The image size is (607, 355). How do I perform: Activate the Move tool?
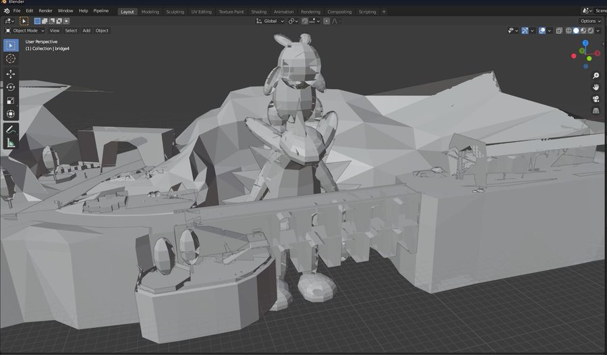tap(11, 74)
